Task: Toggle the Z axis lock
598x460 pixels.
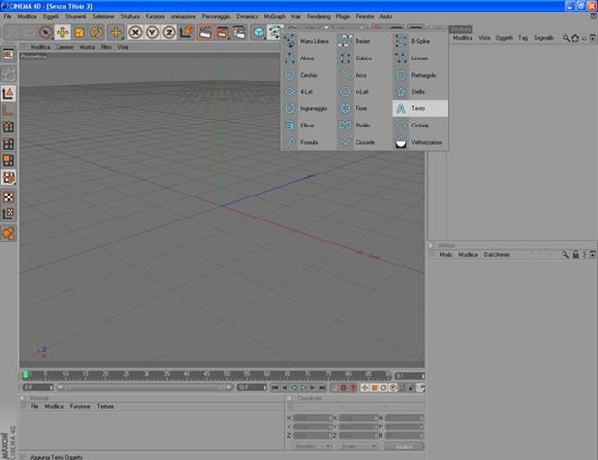Action: click(x=169, y=33)
